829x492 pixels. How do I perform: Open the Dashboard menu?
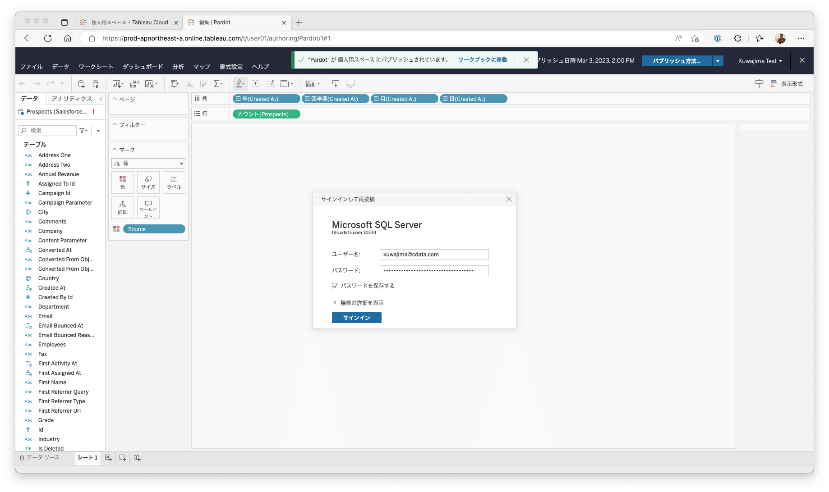coord(143,67)
